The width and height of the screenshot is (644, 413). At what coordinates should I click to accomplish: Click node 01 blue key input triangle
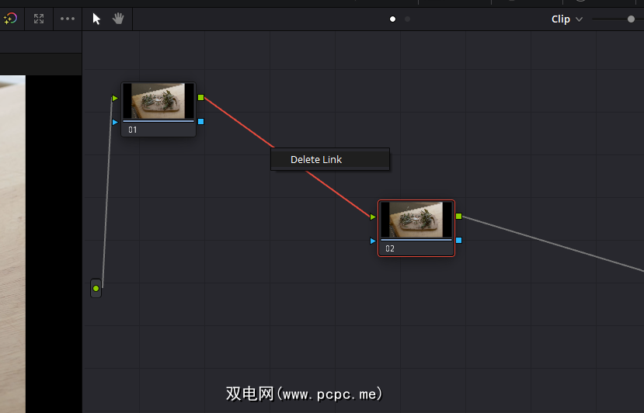click(x=115, y=122)
